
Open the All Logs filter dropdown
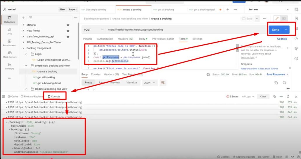click(248, 96)
